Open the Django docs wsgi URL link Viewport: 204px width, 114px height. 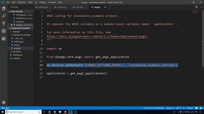(97, 36)
